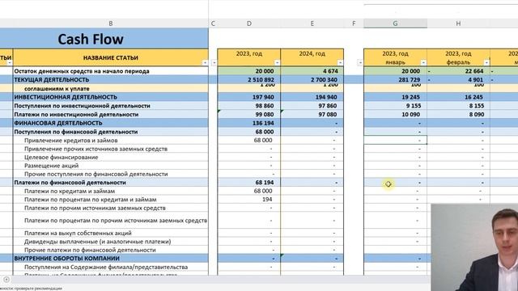
Task: Select 'Платежи по финансовой деятельности' row label
Action: [x=111, y=183]
